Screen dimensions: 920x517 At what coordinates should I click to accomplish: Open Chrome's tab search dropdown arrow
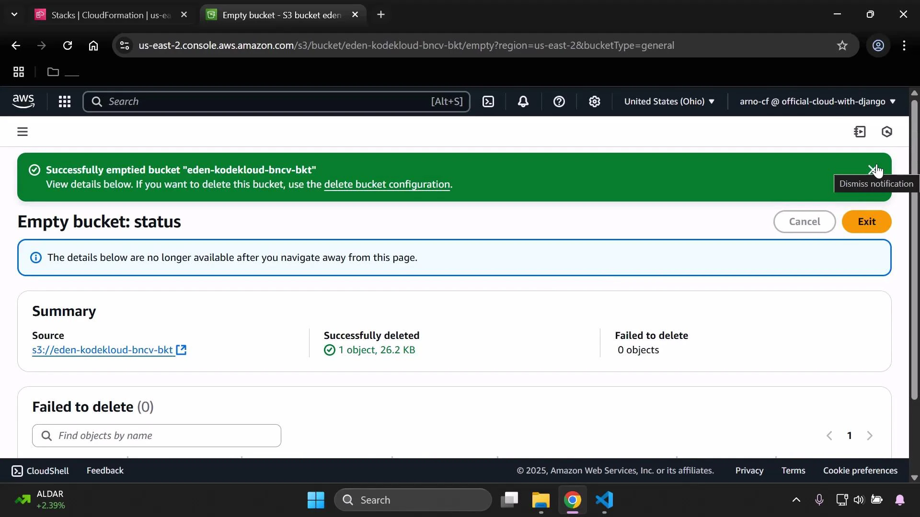click(14, 14)
